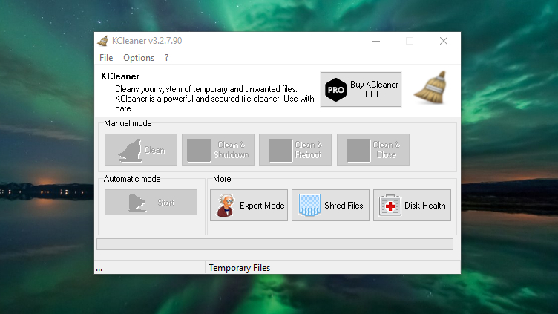Click the large broom logo image

tap(432, 88)
